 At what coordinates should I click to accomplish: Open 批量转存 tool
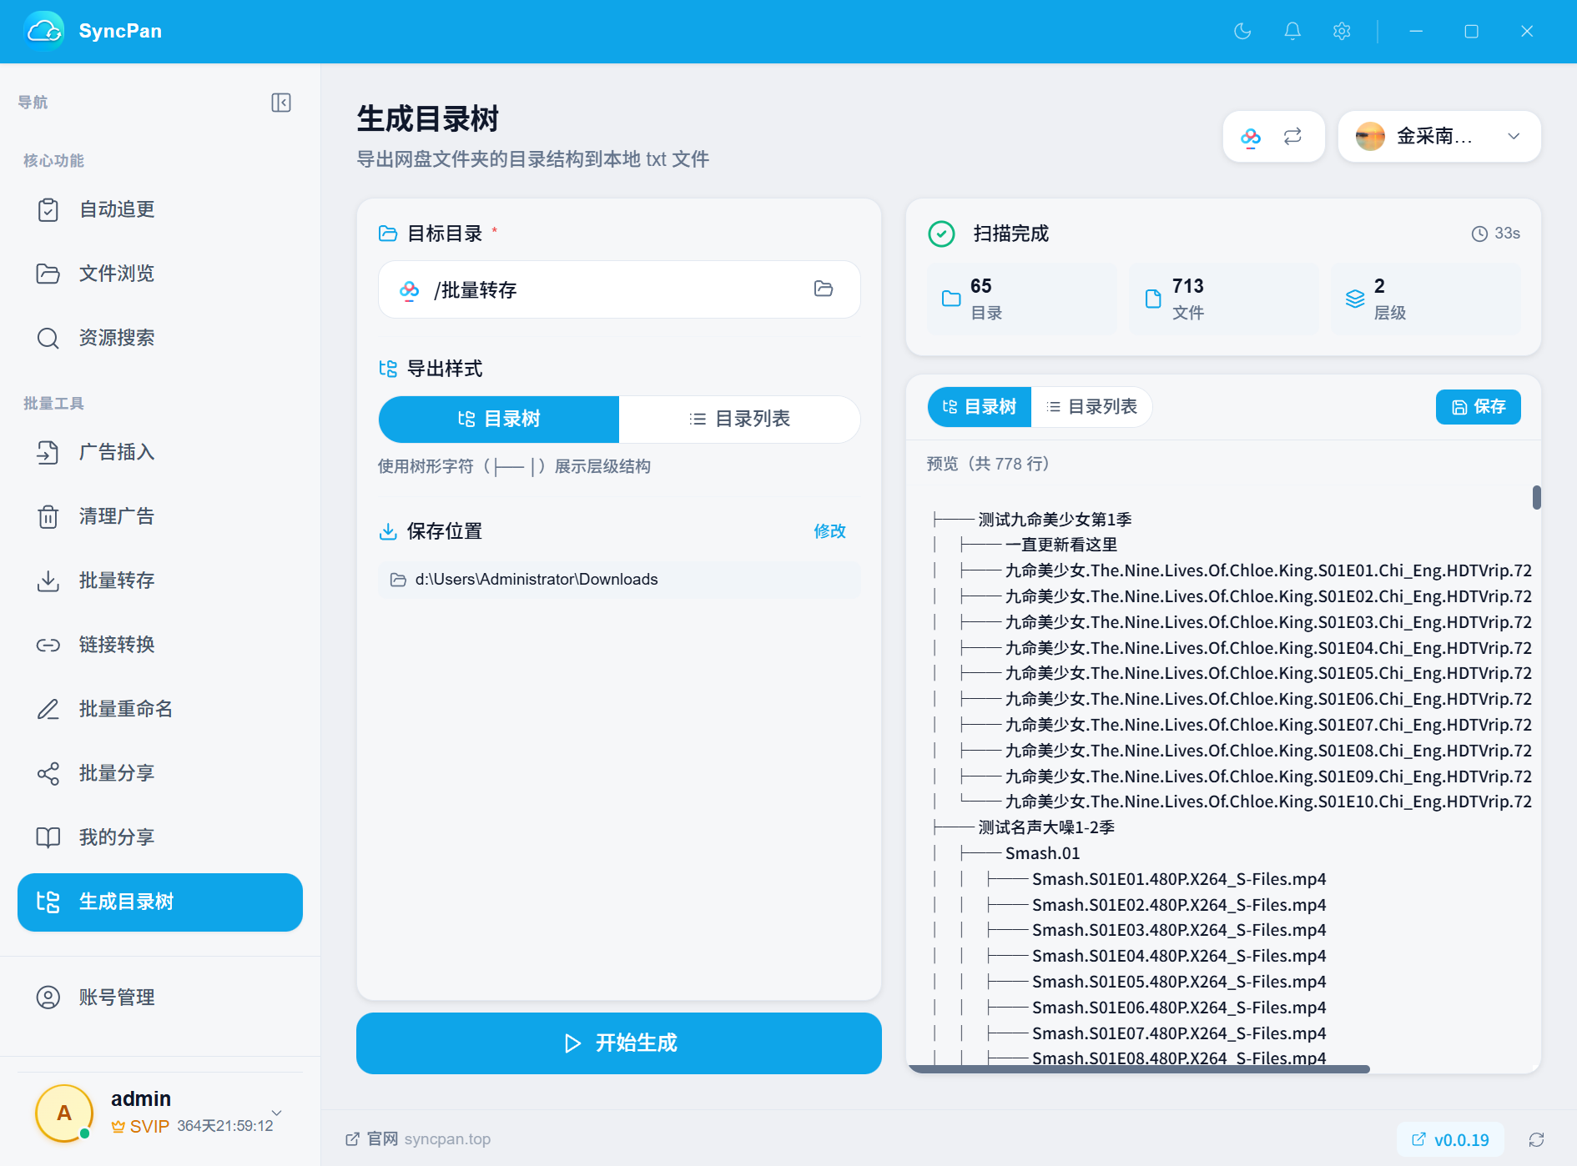point(160,580)
